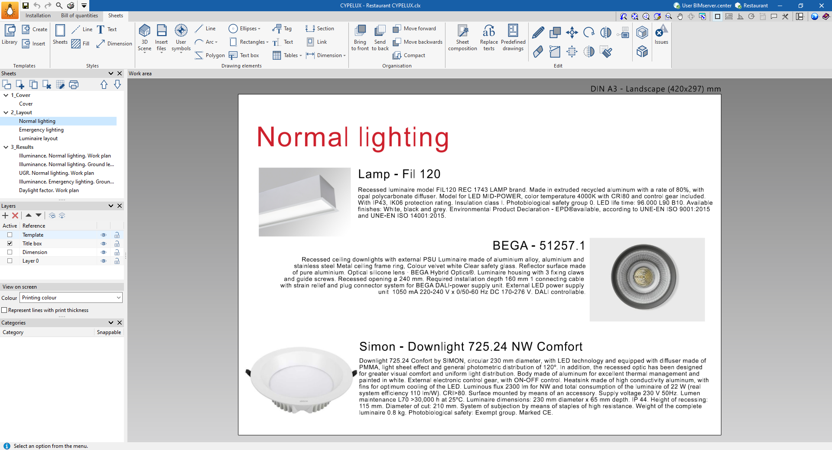832x450 pixels.
Task: Insert a Link element
Action: tap(317, 42)
